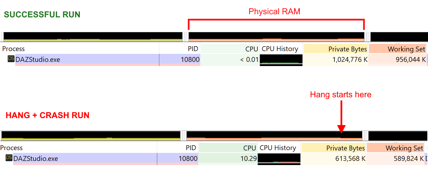Open the CPU usage graph in the hang + crash run toolbar

91,136
